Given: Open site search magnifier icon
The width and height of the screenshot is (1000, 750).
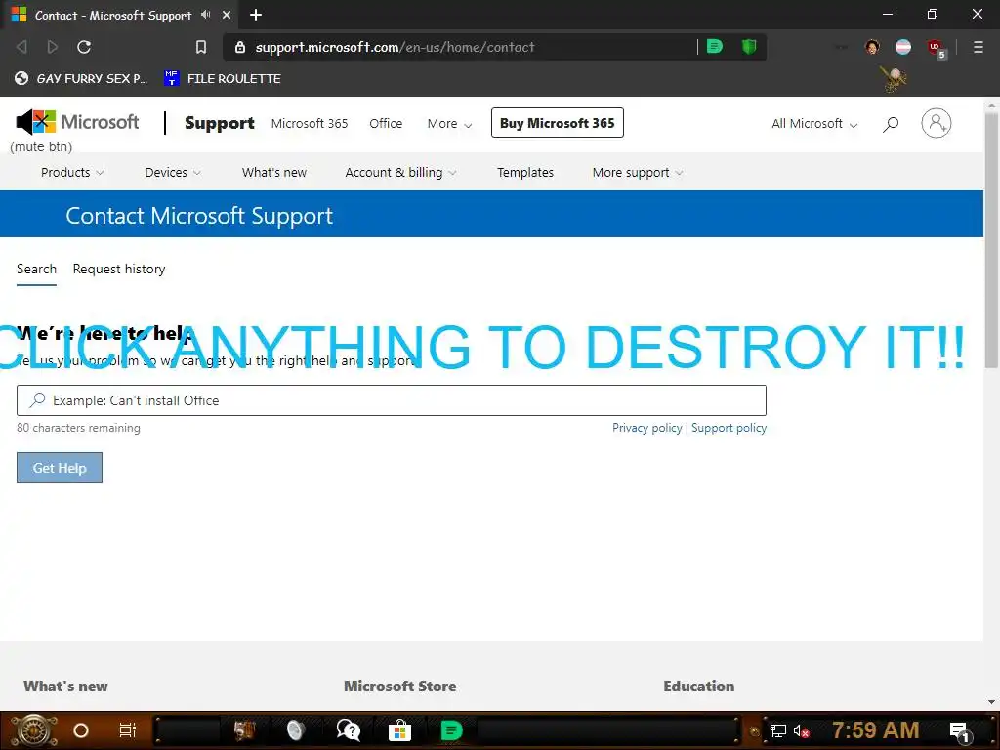Looking at the screenshot, I should pyautogui.click(x=891, y=124).
